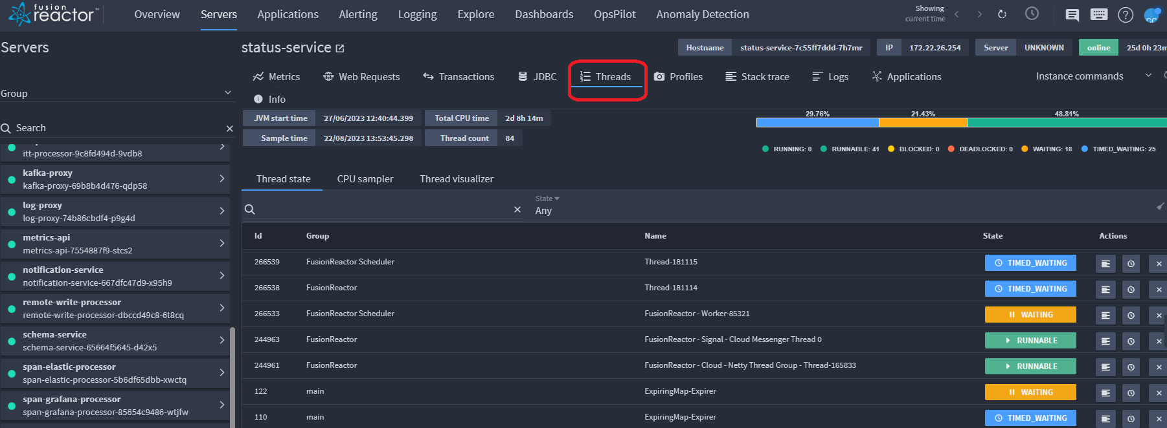This screenshot has width=1167, height=428.
Task: Open the Alerting section
Action: tap(358, 14)
